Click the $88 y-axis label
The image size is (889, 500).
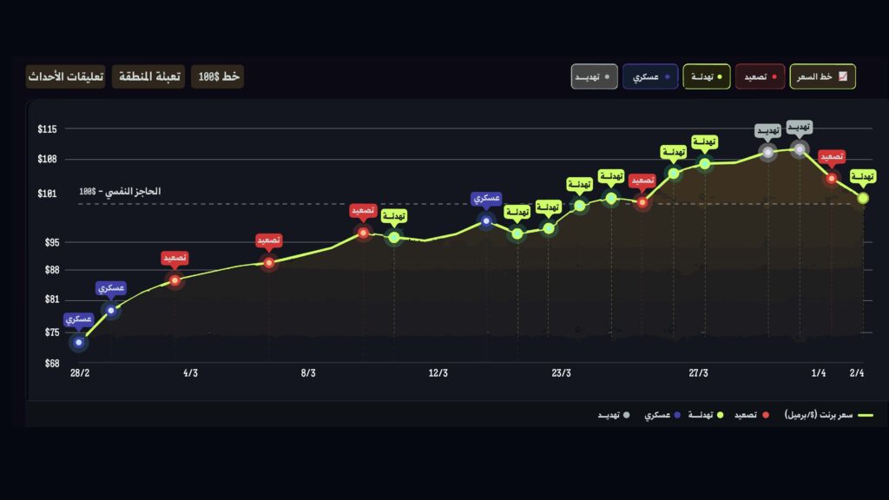click(51, 270)
